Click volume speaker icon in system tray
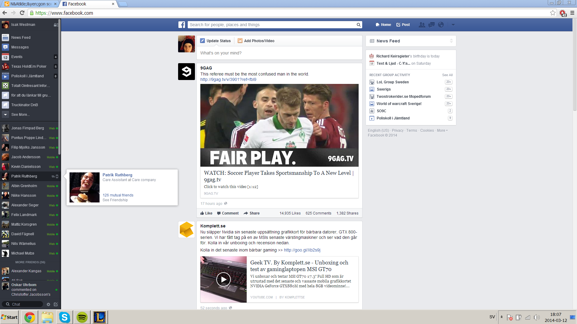The image size is (577, 324). (537, 317)
